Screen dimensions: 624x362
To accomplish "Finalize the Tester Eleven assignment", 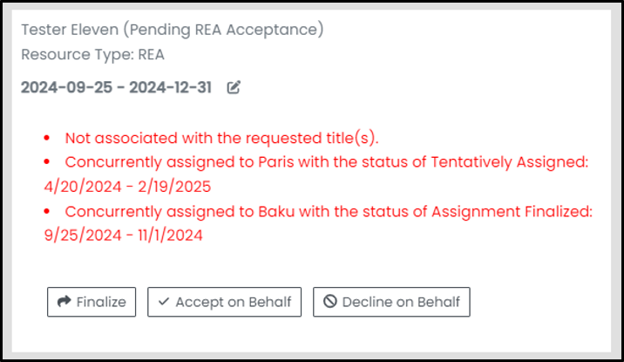I will coord(92,302).
